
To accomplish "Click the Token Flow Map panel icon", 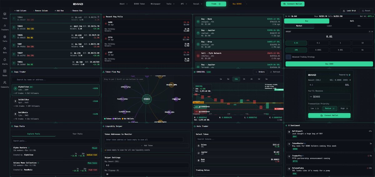I will (103, 72).
